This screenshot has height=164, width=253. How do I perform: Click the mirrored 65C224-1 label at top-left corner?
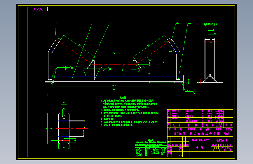coord(37,9)
